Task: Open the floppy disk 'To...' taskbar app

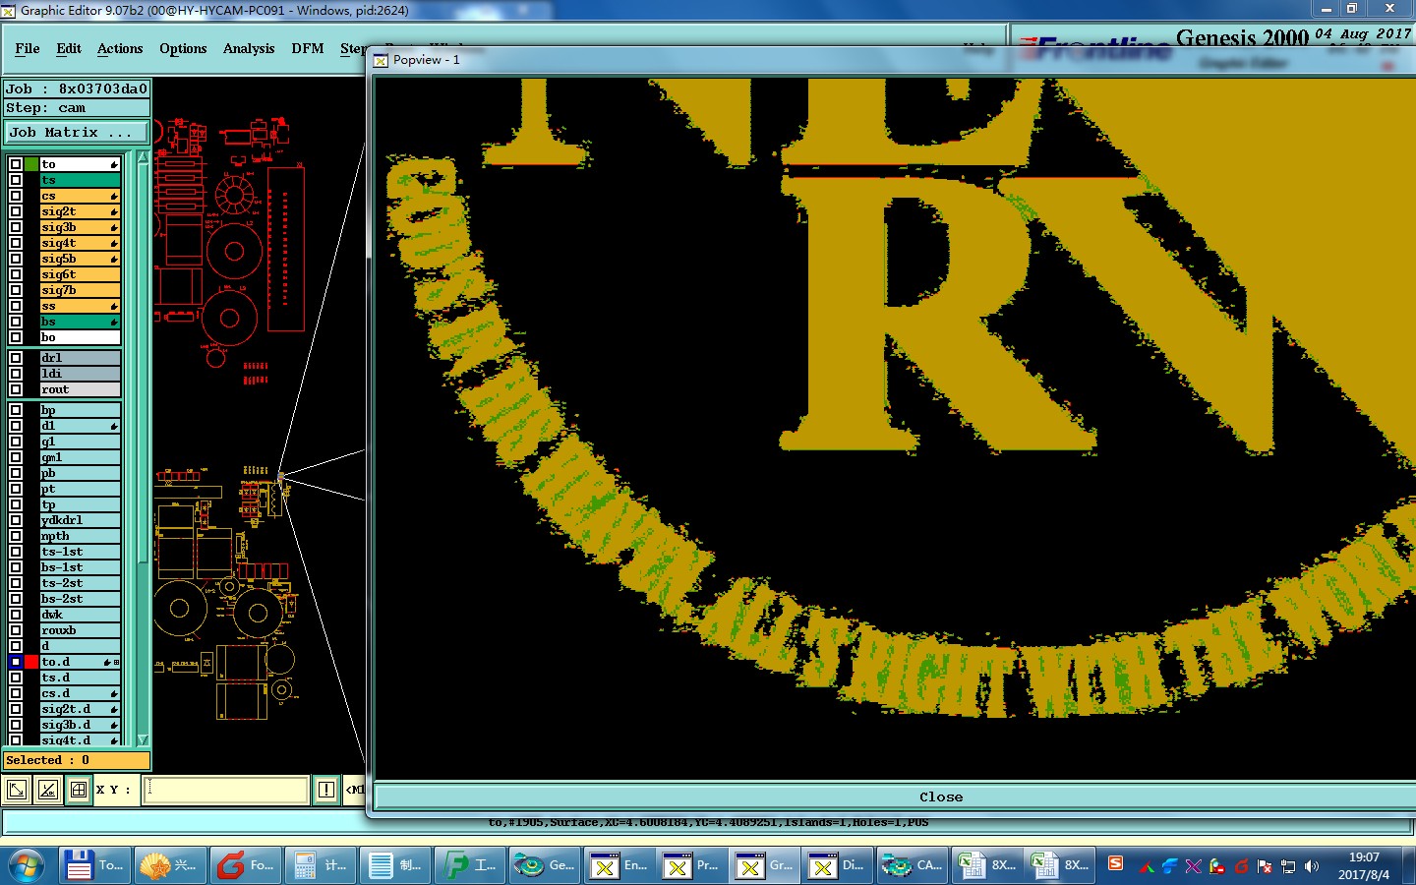Action: (x=94, y=865)
